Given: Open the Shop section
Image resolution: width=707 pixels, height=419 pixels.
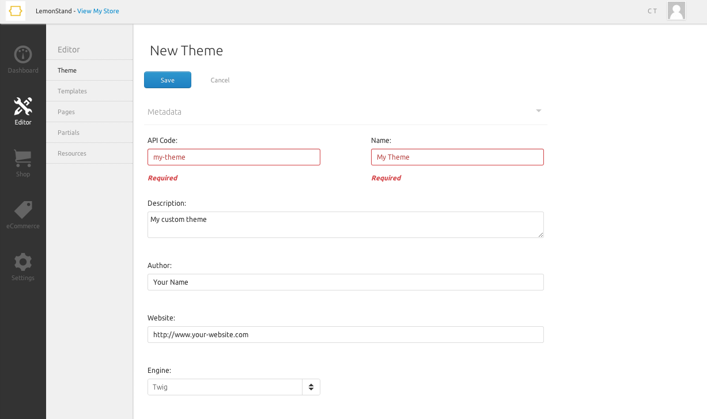Looking at the screenshot, I should pos(22,161).
